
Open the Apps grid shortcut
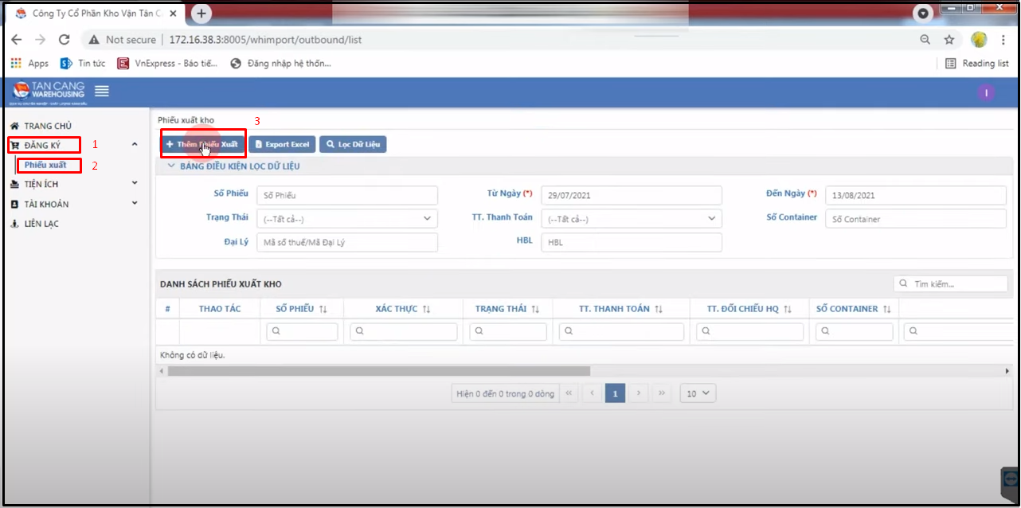point(16,64)
